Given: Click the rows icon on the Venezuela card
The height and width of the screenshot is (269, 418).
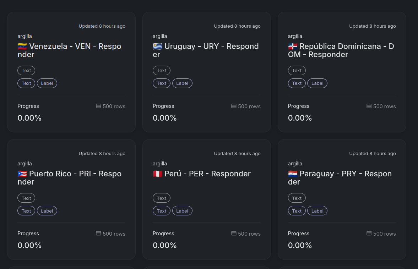Looking at the screenshot, I should click(98, 106).
